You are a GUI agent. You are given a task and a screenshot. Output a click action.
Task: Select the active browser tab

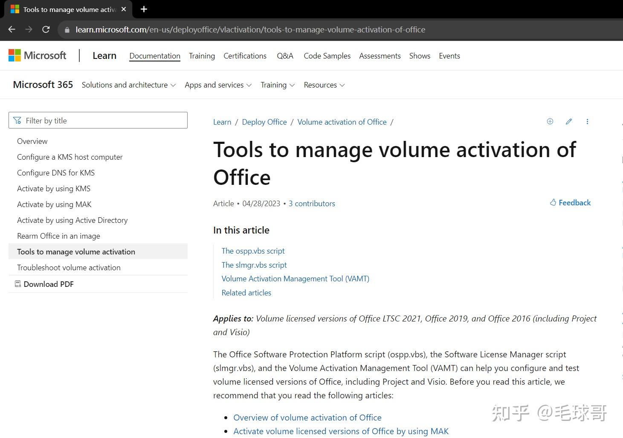click(x=68, y=9)
